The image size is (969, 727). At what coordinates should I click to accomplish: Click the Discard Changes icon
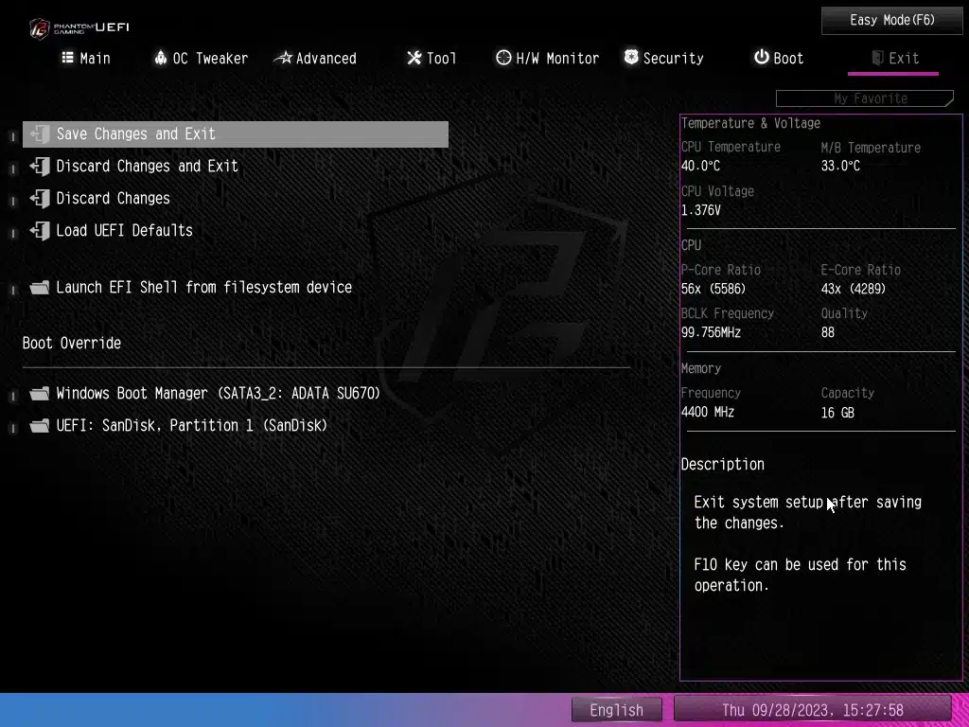pyautogui.click(x=40, y=199)
